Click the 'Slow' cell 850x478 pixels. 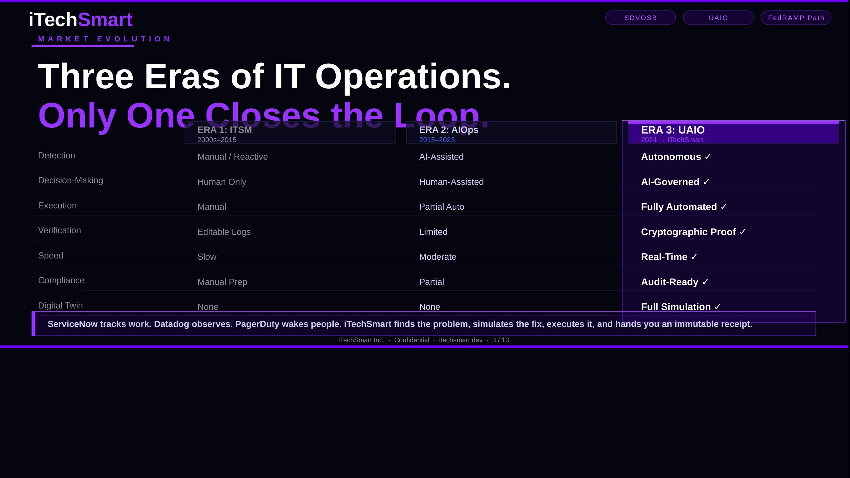207,257
